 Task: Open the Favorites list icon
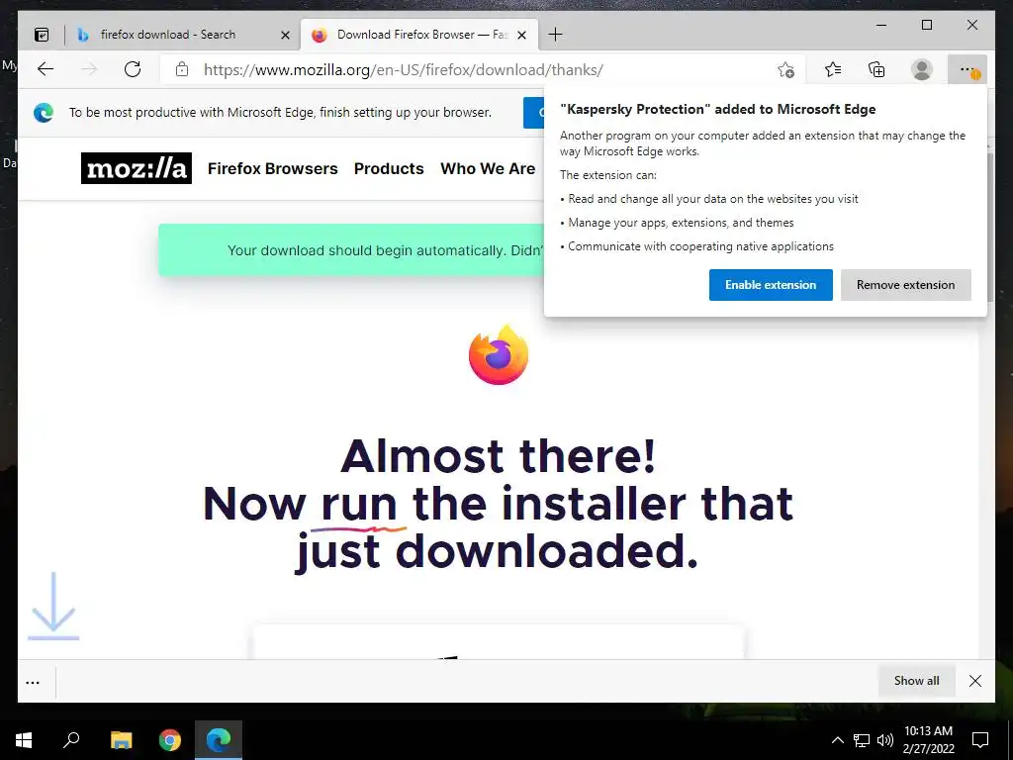[x=833, y=69]
